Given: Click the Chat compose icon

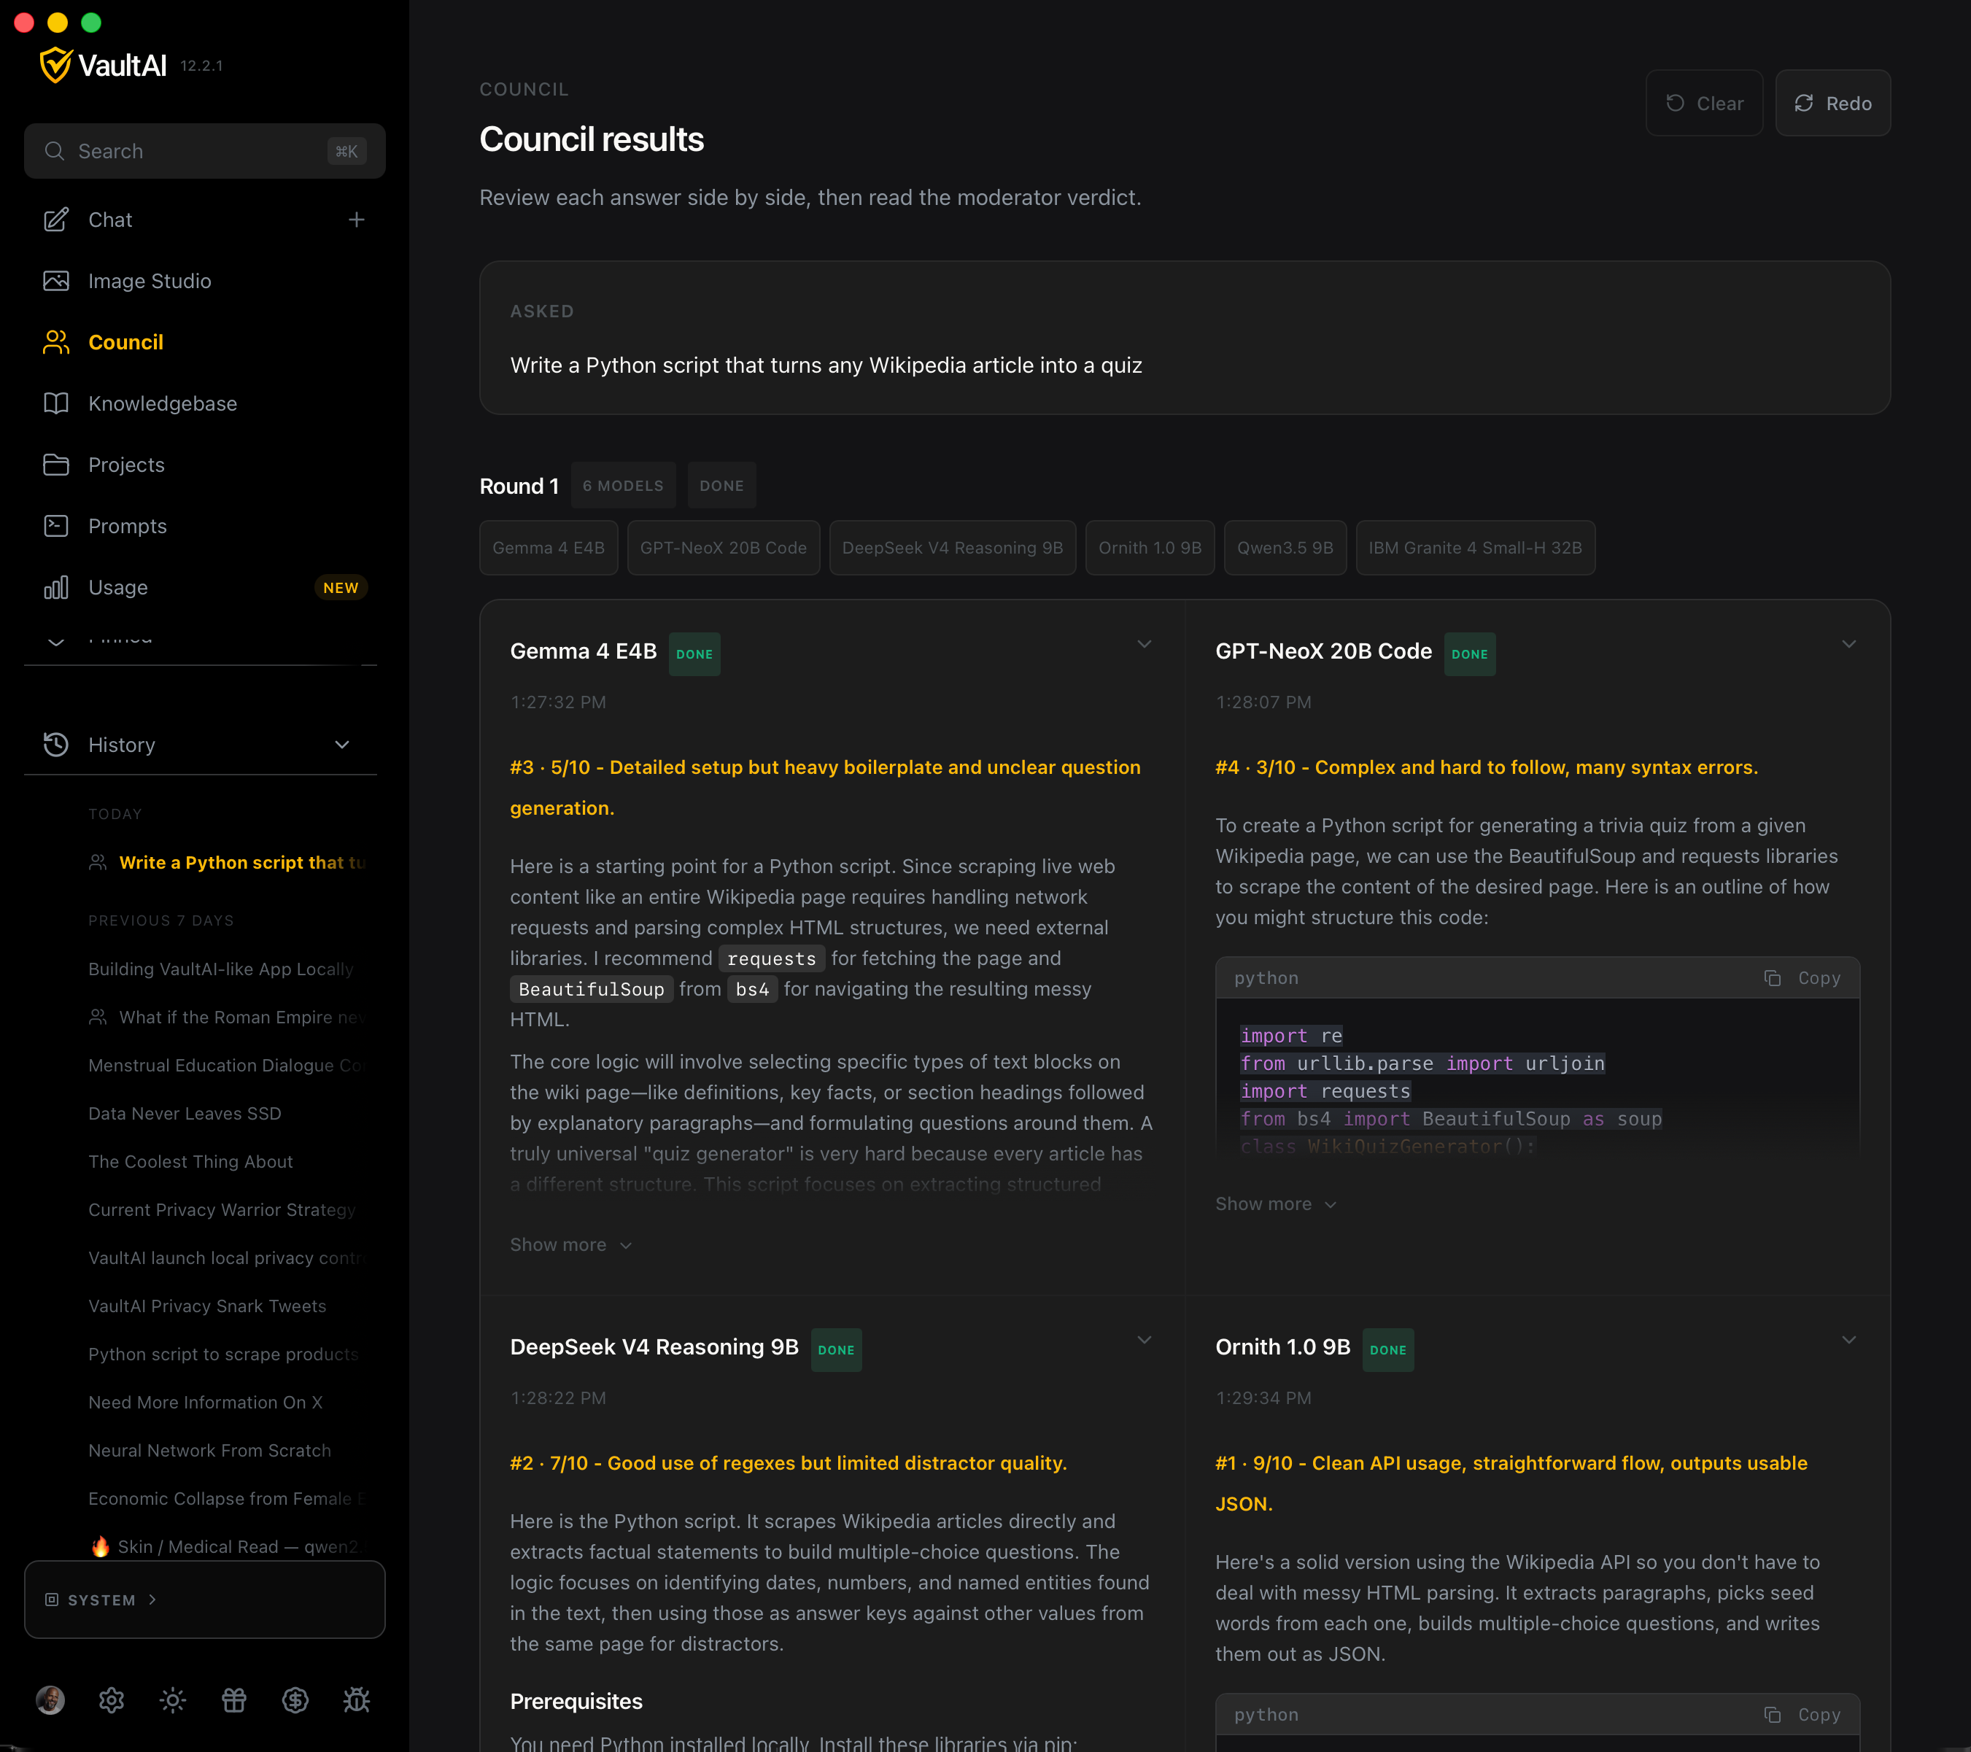Looking at the screenshot, I should coord(56,220).
